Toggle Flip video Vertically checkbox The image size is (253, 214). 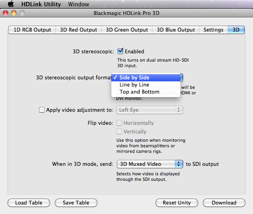click(119, 131)
